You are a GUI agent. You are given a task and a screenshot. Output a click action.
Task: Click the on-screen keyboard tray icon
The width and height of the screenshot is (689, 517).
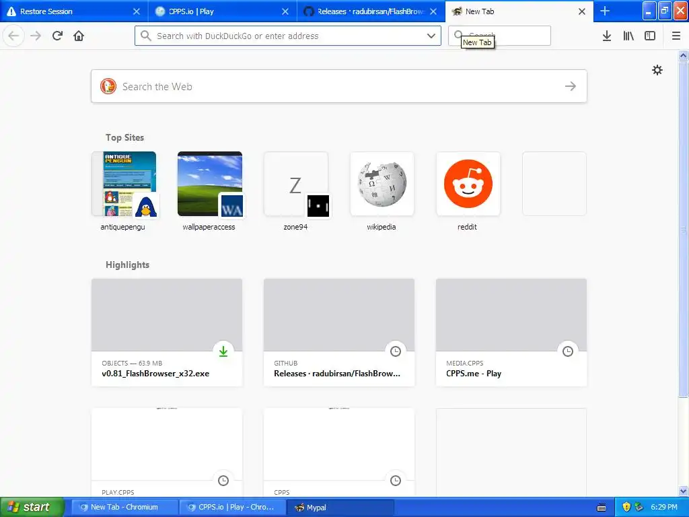point(602,508)
